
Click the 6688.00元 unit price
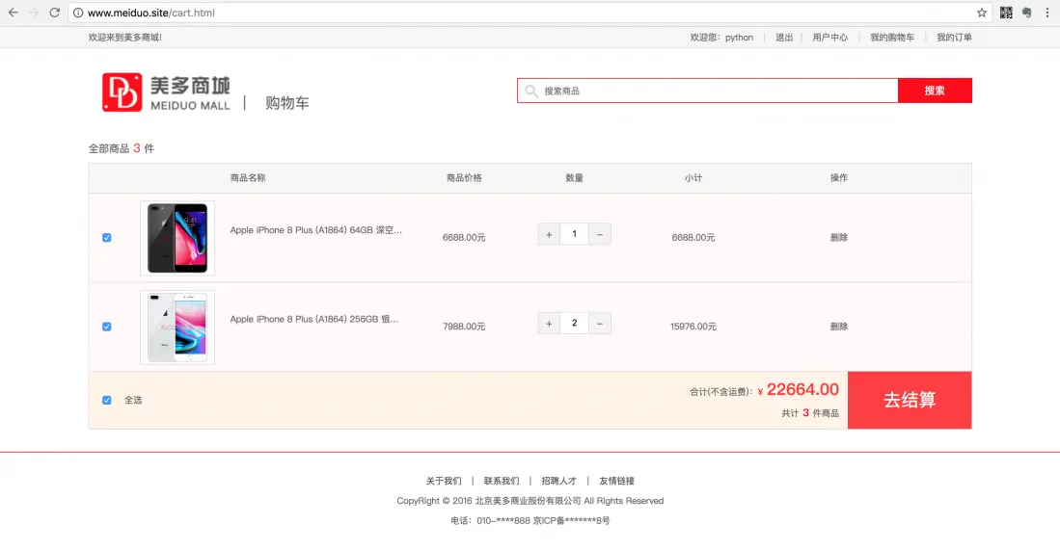(x=464, y=238)
